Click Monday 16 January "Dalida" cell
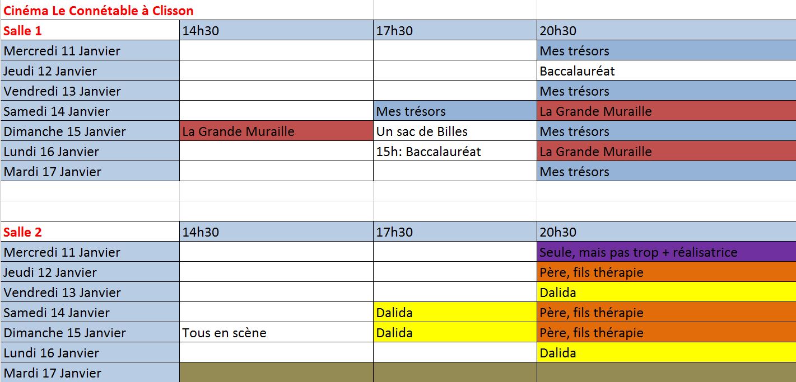The height and width of the screenshot is (382, 796). coord(665,353)
